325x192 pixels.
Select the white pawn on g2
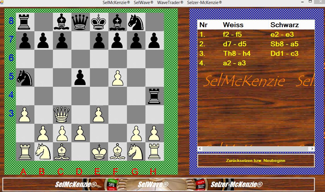(x=136, y=133)
